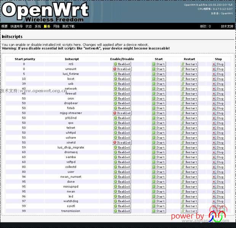This screenshot has width=236, height=228.
Task: Start the dropbear service
Action: [159, 103]
